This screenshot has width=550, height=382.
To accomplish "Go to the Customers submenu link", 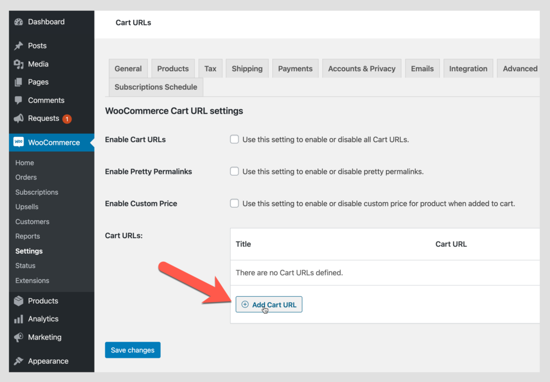I will pos(32,222).
